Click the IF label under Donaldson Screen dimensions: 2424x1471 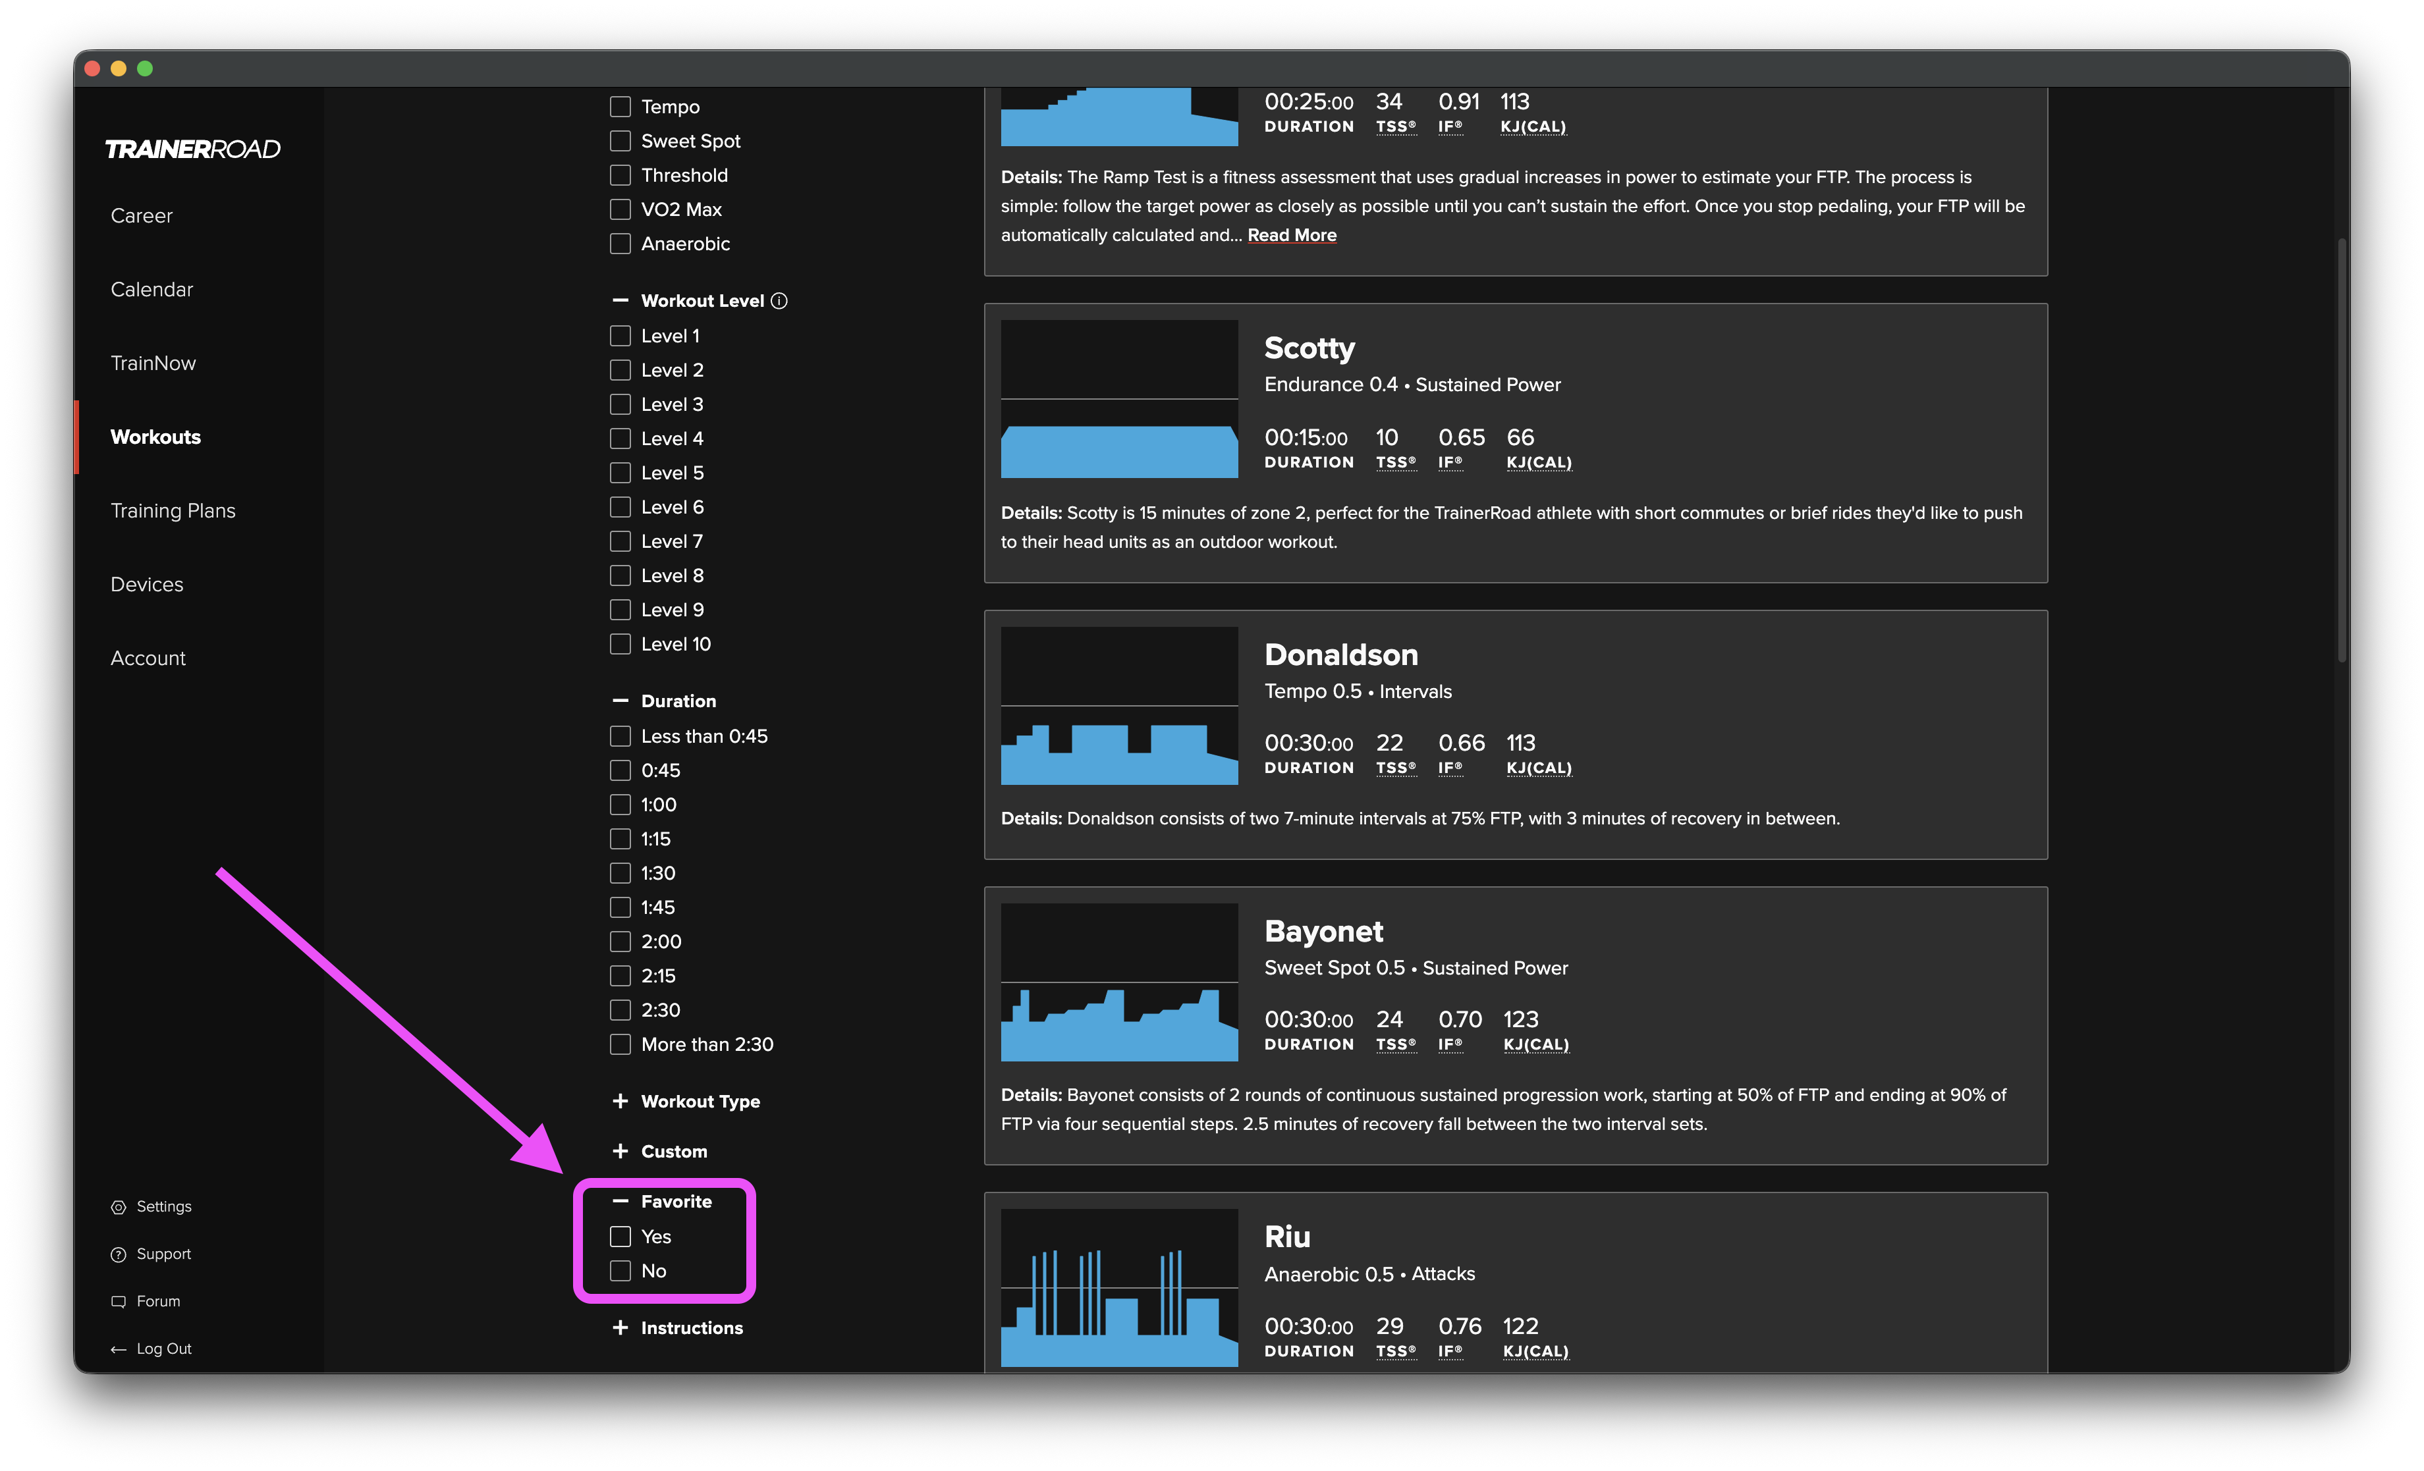point(1450,768)
